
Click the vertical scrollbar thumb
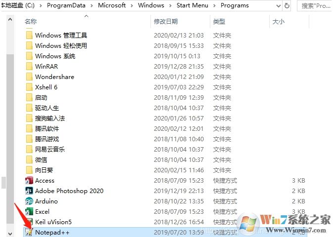pos(10,139)
